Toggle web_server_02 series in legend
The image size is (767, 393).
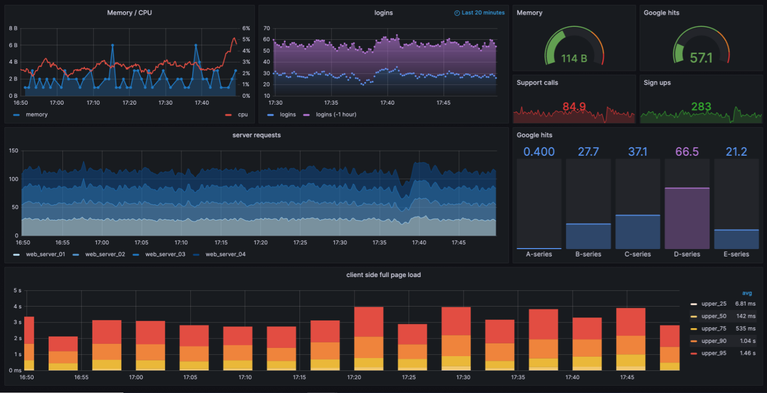(105, 254)
